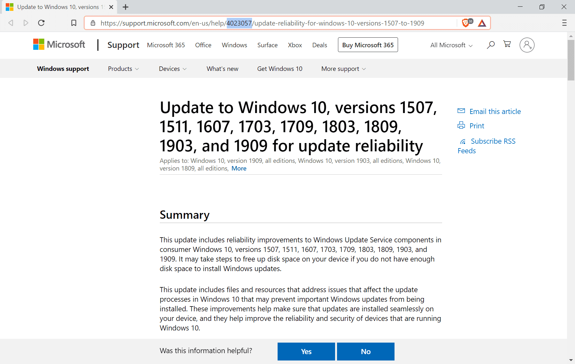Select the Update to Windows 10 browser tab
This screenshot has height=364, width=575.
[59, 7]
